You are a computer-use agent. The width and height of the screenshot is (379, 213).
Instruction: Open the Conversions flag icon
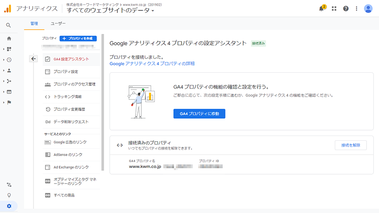tap(9, 102)
